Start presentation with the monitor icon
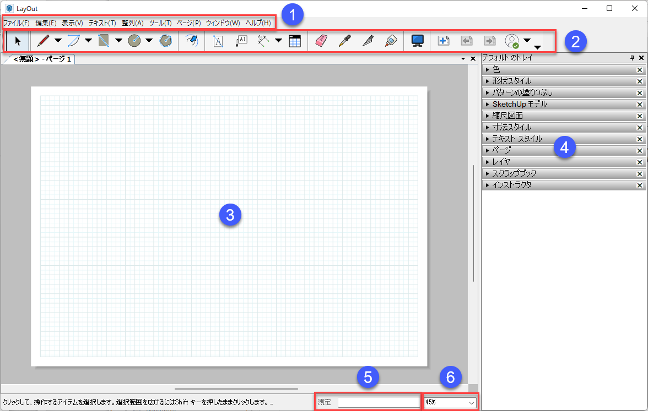 click(x=417, y=41)
